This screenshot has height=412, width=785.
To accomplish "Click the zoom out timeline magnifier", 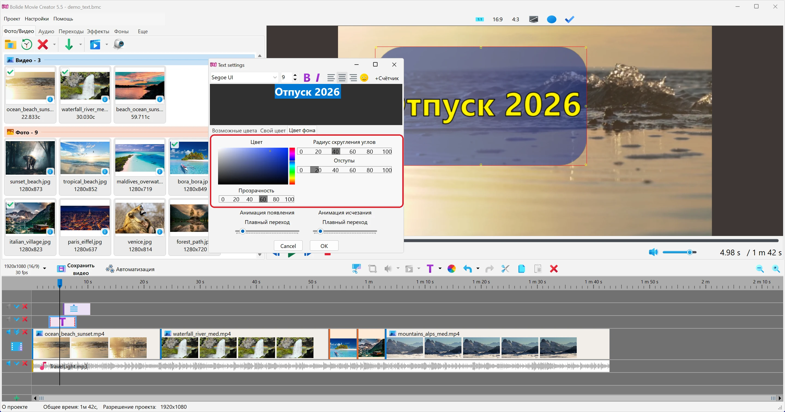I will tap(760, 268).
